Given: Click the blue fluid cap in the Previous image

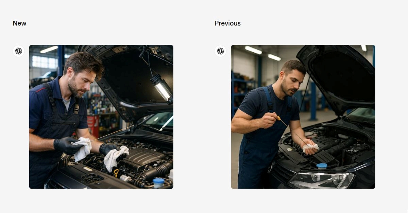Looking at the screenshot, I should pyautogui.click(x=322, y=166).
